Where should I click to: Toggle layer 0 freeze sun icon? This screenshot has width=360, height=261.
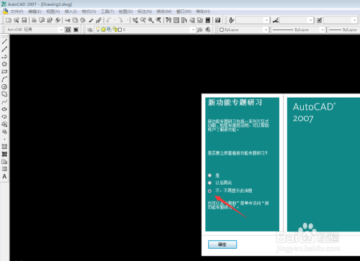pos(103,29)
